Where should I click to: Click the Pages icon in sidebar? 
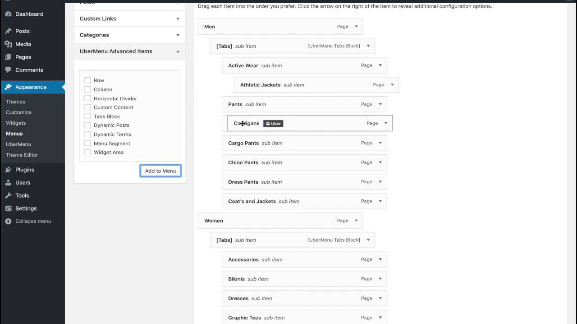click(x=8, y=57)
